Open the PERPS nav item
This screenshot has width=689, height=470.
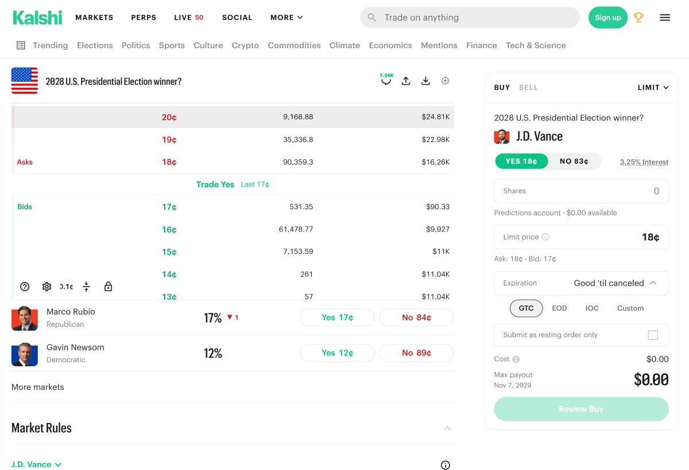pyautogui.click(x=144, y=18)
